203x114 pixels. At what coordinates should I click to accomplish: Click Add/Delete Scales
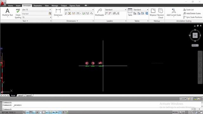(192, 13)
